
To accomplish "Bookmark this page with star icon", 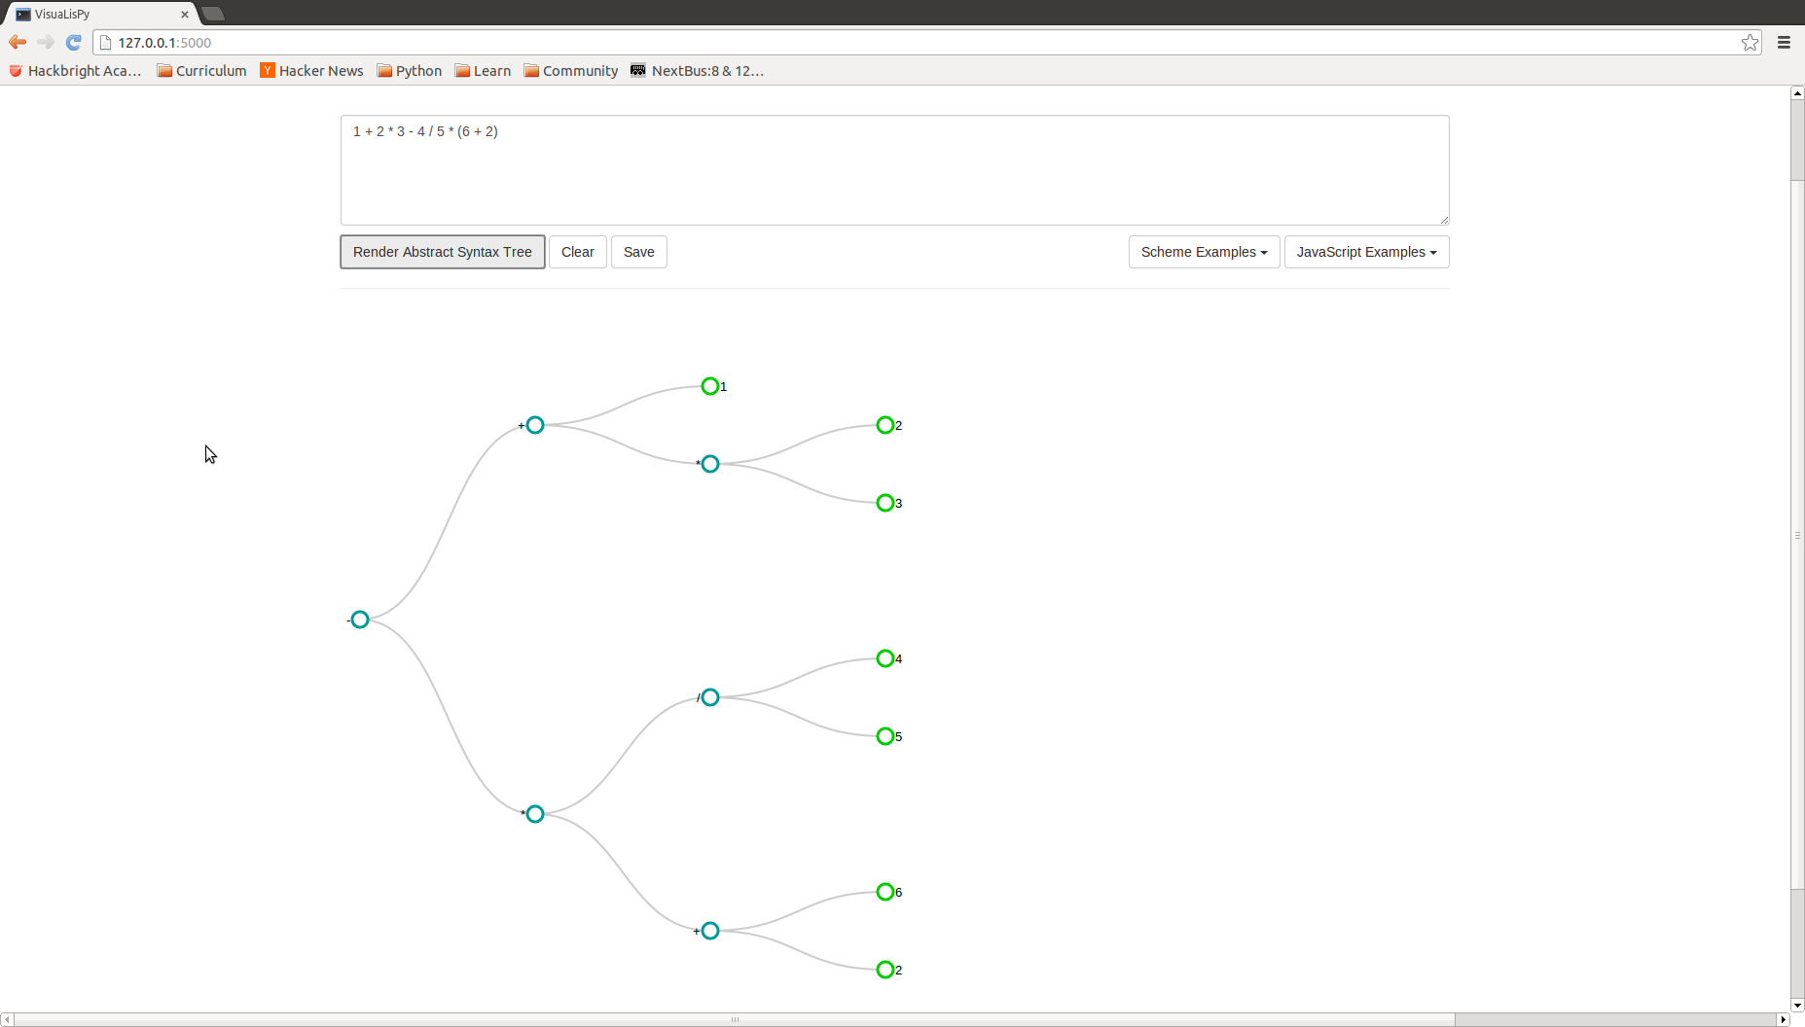I will coord(1750,42).
